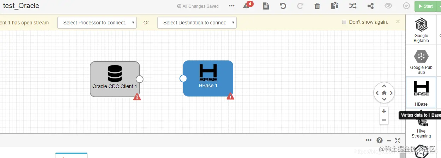Click the Oracle CDC Client 1 output port
This screenshot has height=158, width=441.
coord(140,79)
